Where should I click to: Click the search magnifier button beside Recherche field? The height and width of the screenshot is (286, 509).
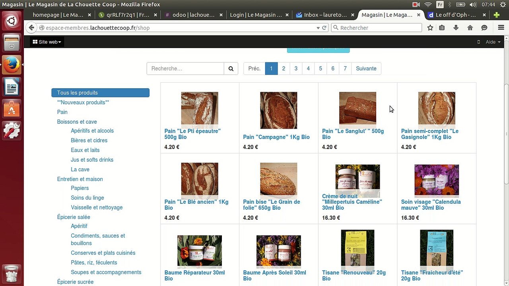pos(231,68)
